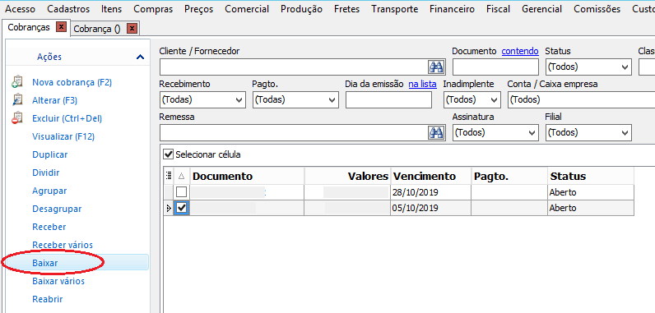
Task: Click the Baixar action
Action: coord(44,263)
